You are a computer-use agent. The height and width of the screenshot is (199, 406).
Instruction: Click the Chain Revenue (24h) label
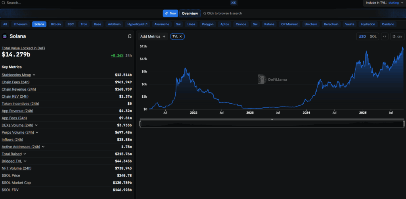pyautogui.click(x=19, y=89)
